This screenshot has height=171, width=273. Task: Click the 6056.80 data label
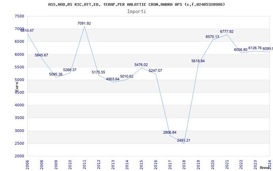click(x=241, y=50)
